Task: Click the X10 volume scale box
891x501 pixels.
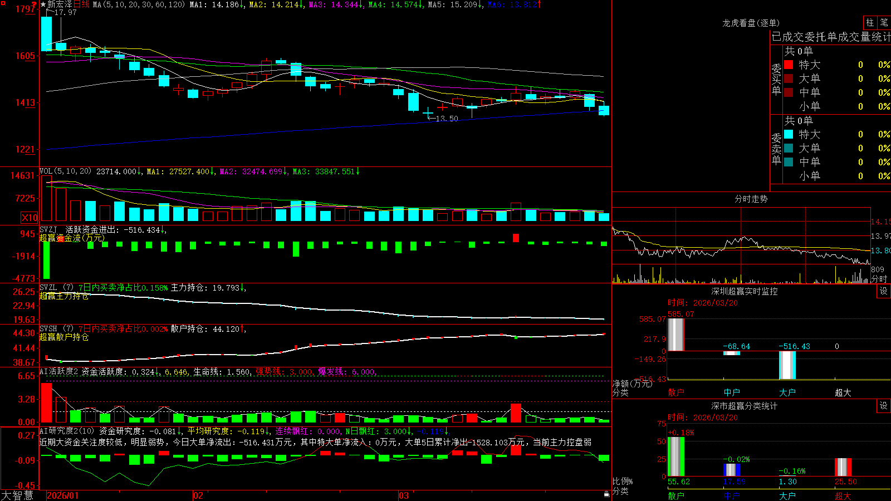Action: [30, 218]
